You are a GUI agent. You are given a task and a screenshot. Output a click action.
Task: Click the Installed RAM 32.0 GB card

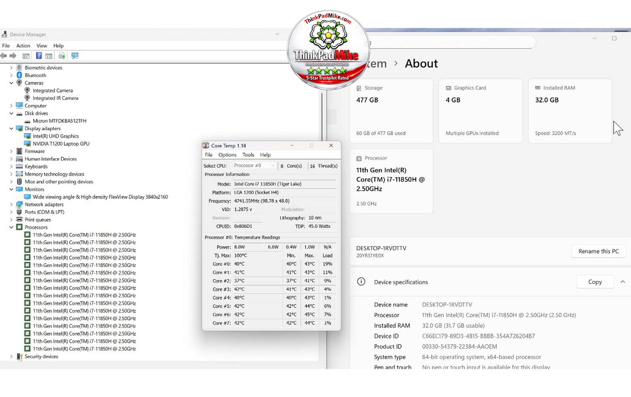[x=570, y=111]
